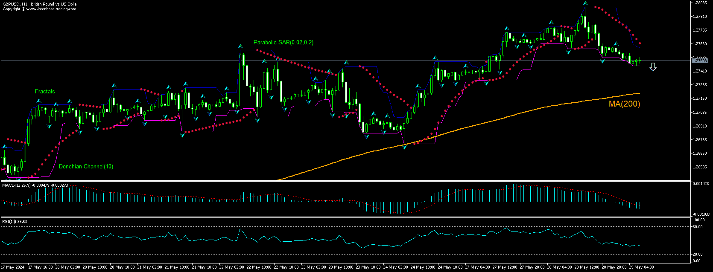Click the 21 May 02:00 time label

[150, 267]
